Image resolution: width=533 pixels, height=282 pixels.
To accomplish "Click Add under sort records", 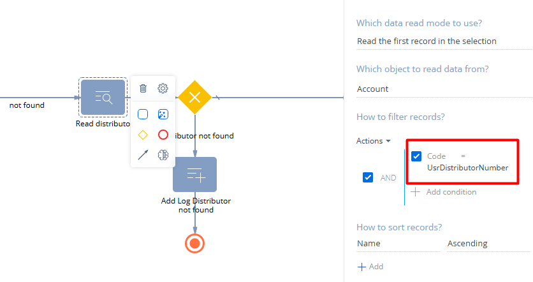I will pyautogui.click(x=370, y=267).
